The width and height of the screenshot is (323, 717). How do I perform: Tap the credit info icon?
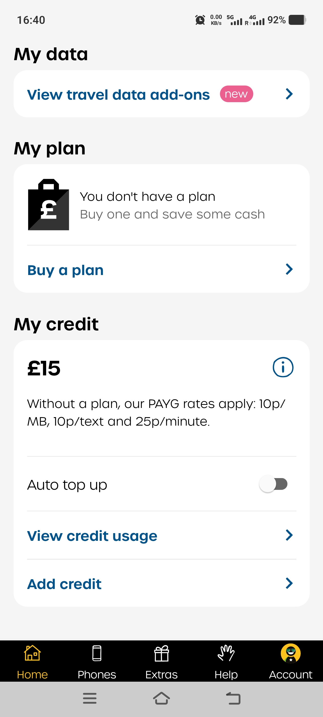click(x=282, y=367)
